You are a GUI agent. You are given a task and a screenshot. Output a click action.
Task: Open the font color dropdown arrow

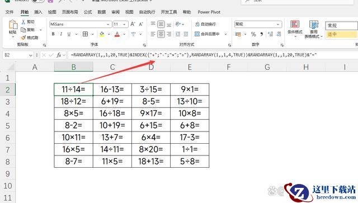(x=124, y=34)
